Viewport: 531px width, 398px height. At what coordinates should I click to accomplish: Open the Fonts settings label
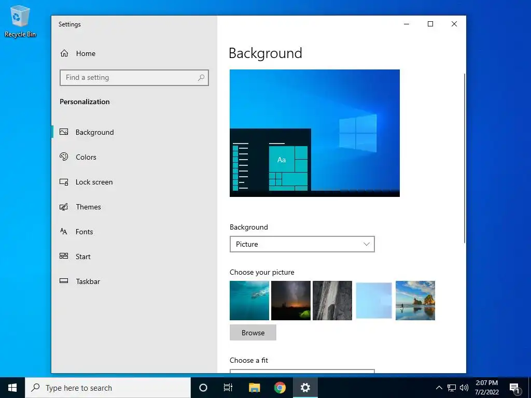(85, 232)
